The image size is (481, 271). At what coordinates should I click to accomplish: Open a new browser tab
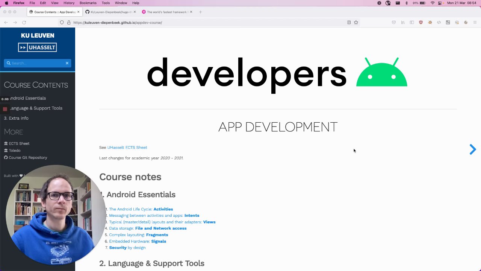pos(200,12)
